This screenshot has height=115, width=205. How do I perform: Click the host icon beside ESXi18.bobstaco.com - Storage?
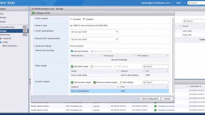pos(31,9)
